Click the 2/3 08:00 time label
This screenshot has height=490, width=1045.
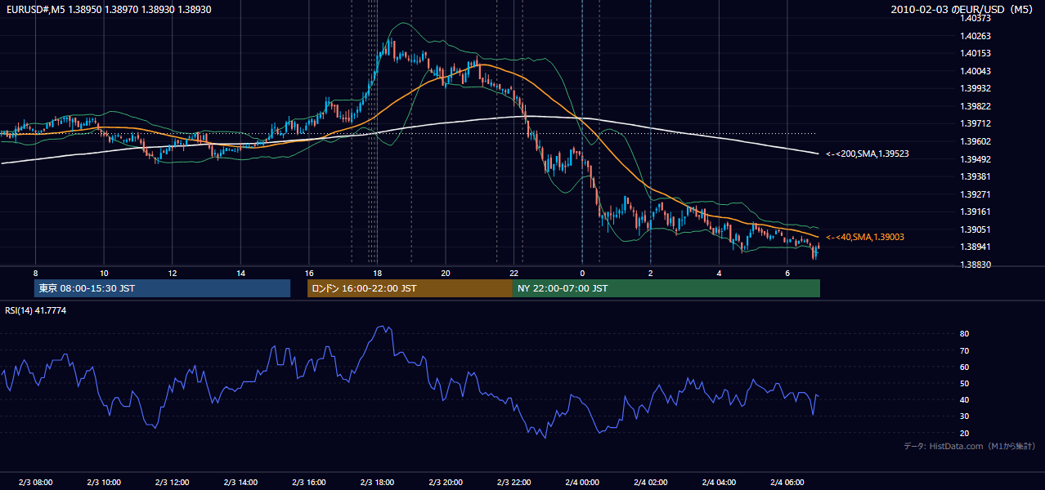pyautogui.click(x=35, y=482)
